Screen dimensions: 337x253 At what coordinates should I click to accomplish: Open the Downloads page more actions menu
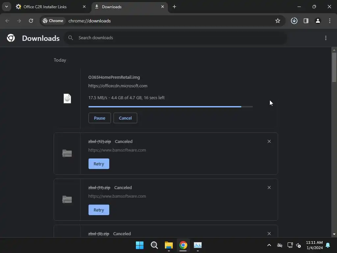(x=326, y=38)
